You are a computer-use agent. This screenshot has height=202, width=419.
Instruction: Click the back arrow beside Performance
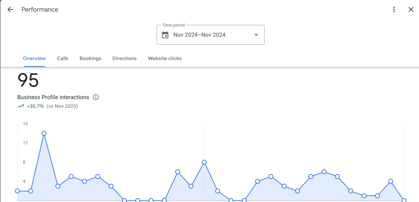(10, 9)
